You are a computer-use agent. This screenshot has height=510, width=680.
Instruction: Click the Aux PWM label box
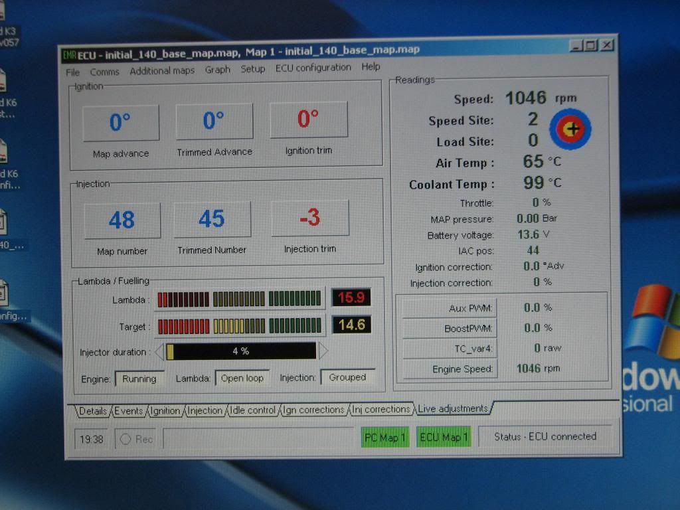coord(450,308)
